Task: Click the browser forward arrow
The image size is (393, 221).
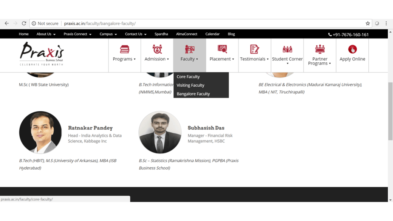Action: click(15, 23)
